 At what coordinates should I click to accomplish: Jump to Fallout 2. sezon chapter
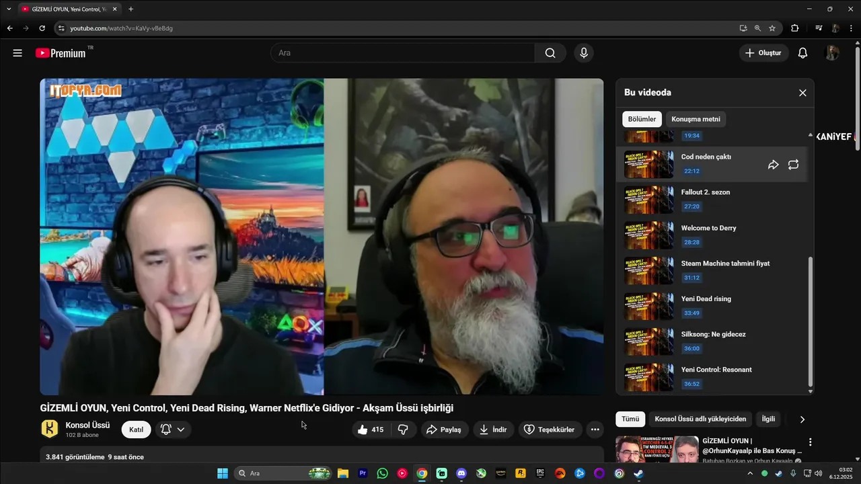pos(713,200)
